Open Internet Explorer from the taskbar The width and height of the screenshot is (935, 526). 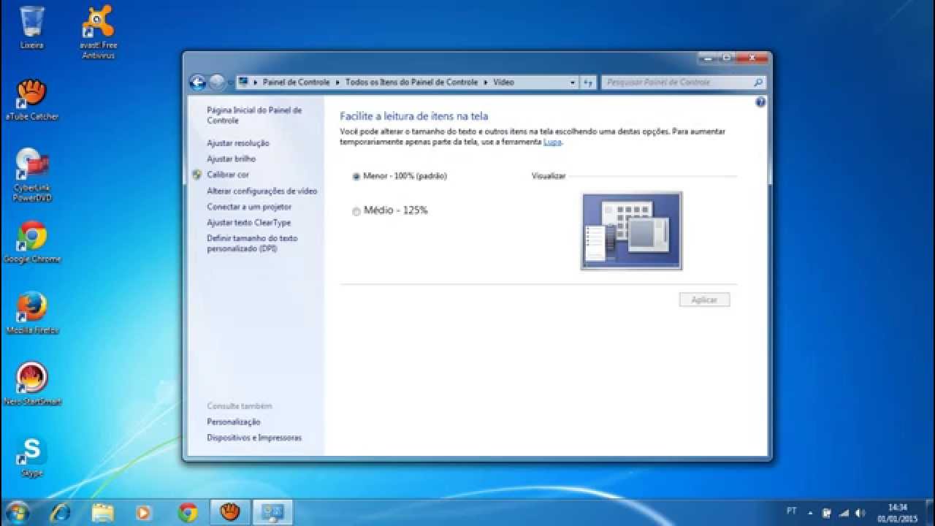(61, 512)
